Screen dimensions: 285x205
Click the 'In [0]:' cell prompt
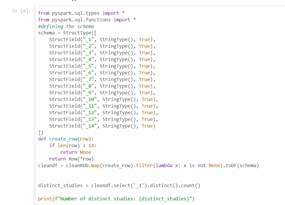point(21,11)
